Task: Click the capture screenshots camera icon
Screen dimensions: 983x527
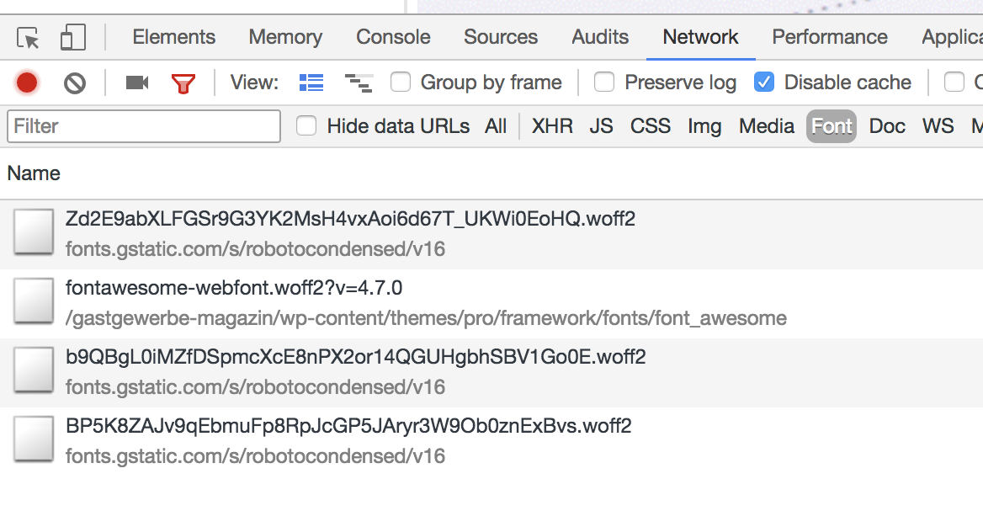Action: pos(136,83)
